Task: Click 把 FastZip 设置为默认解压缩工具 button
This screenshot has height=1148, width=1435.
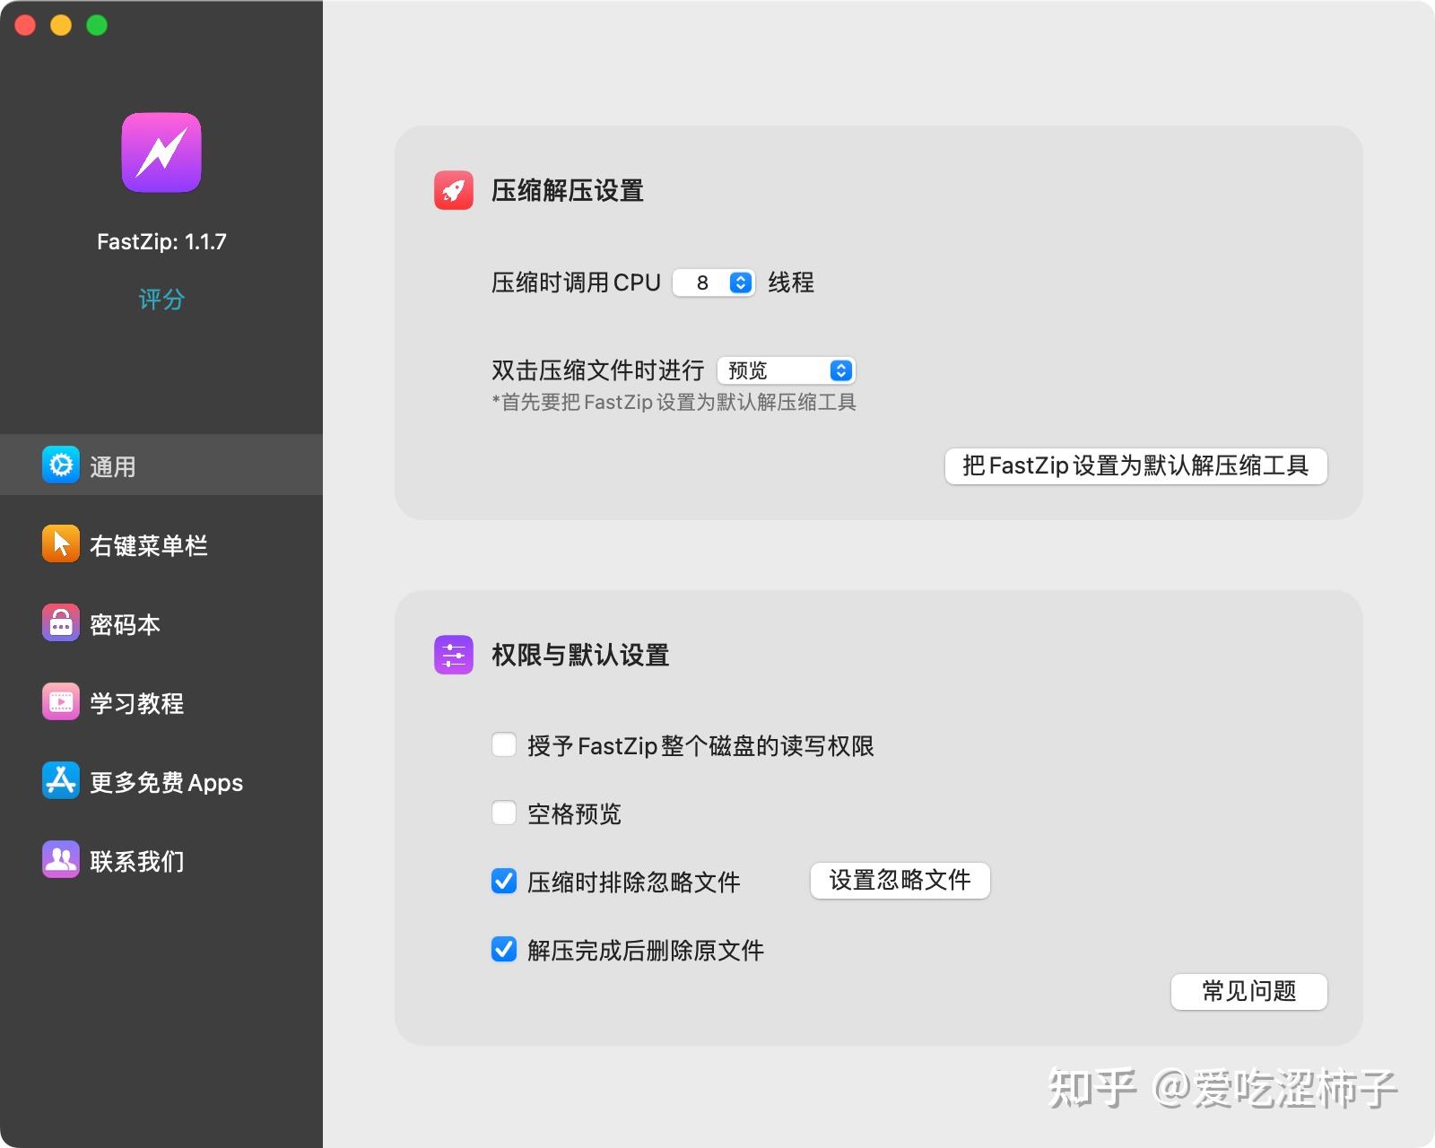Action: coord(1135,465)
